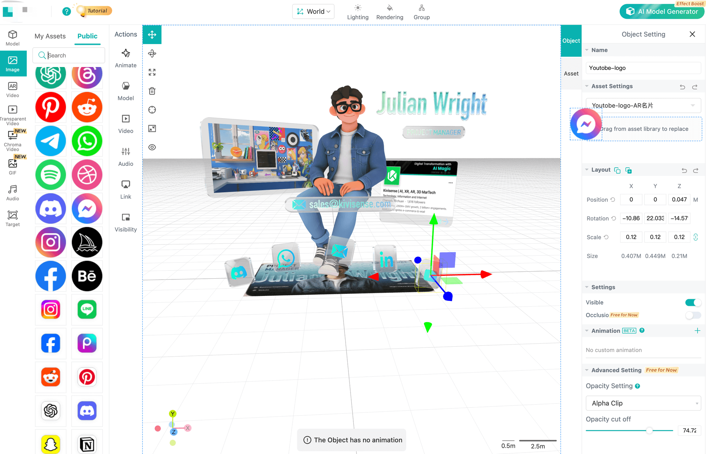Select the Spotify icon thumbnail
This screenshot has width=706, height=454.
point(50,175)
